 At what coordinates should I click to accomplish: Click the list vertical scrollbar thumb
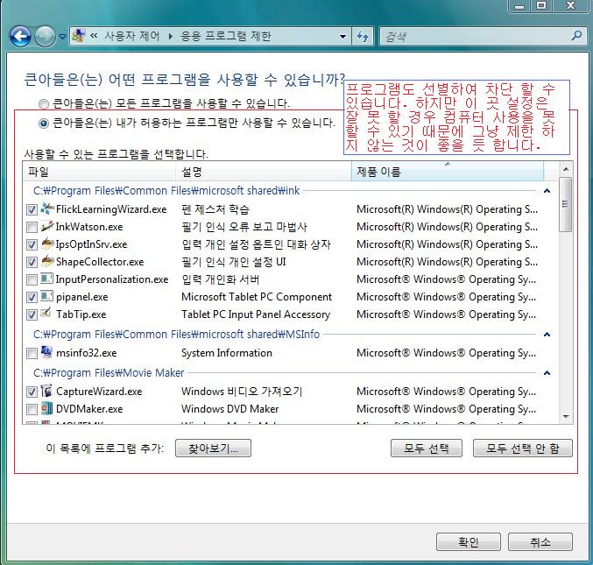(566, 204)
